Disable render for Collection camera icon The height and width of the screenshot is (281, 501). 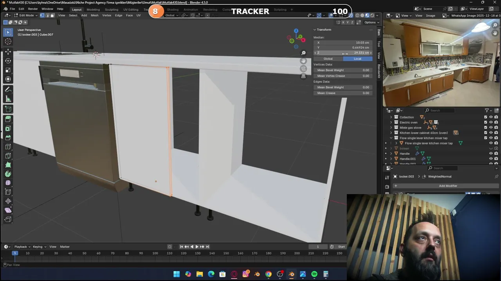click(496, 117)
